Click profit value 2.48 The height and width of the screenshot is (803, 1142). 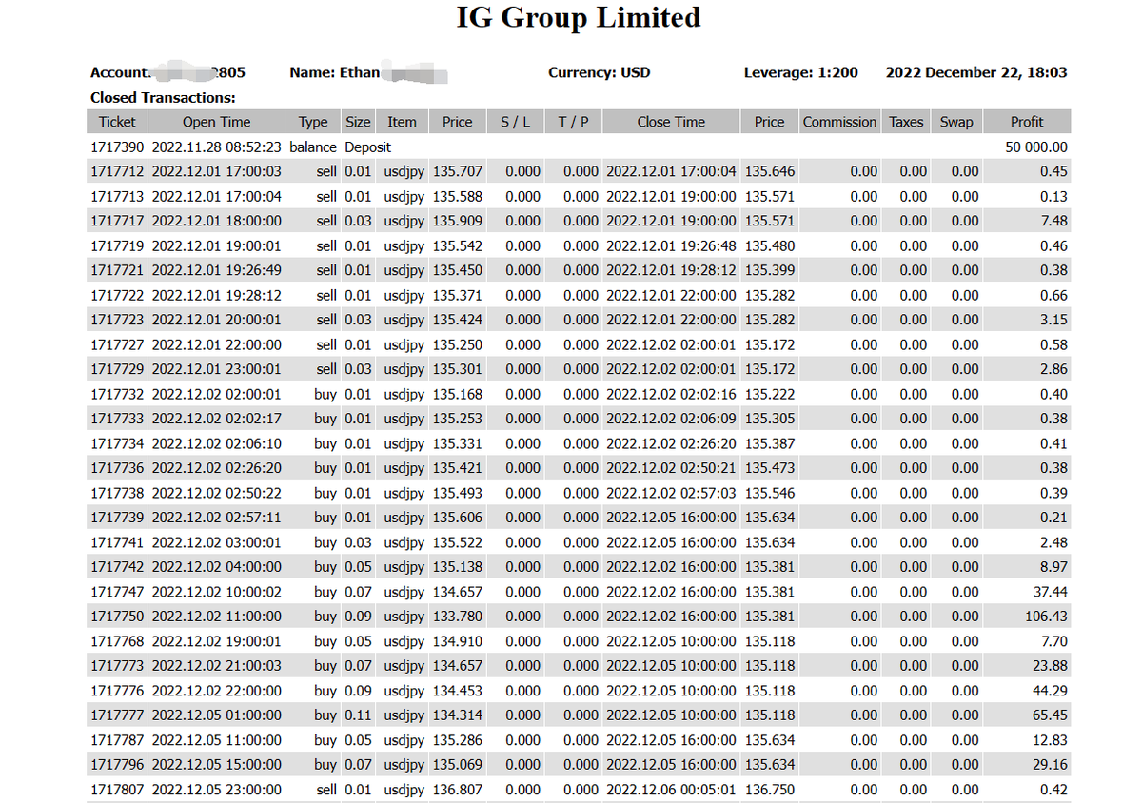point(1054,542)
